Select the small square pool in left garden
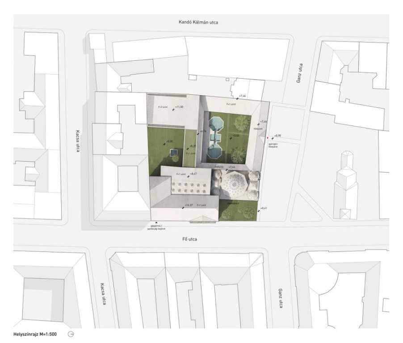The height and width of the screenshot is (343, 403). point(173,154)
